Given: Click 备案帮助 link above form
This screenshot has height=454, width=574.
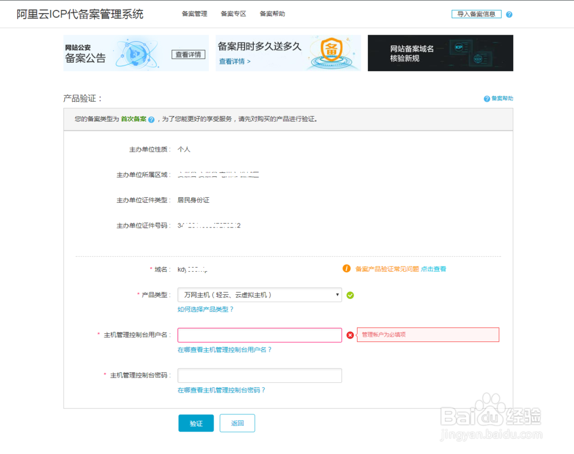Looking at the screenshot, I should (x=502, y=98).
